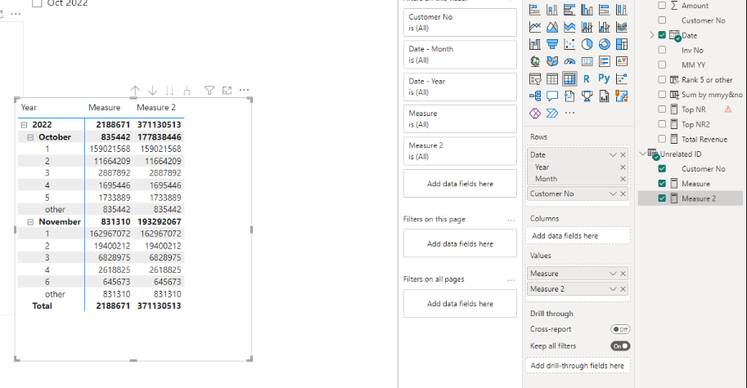Screen dimensions: 747x388
Task: Pick the Q&A speech bubble visual
Action: (552, 96)
